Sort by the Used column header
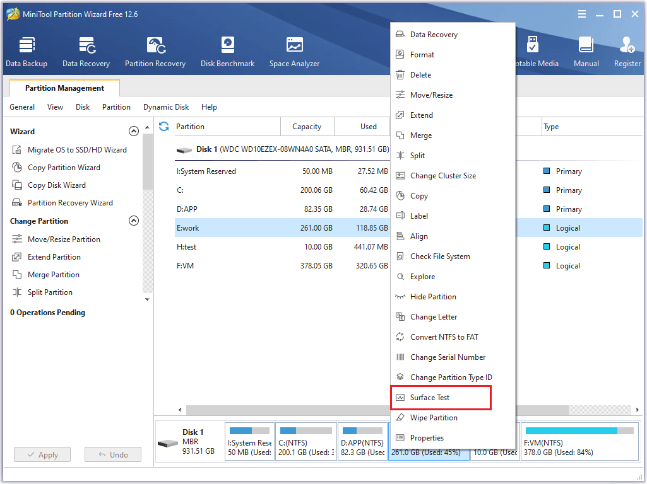The image size is (647, 484). point(362,127)
